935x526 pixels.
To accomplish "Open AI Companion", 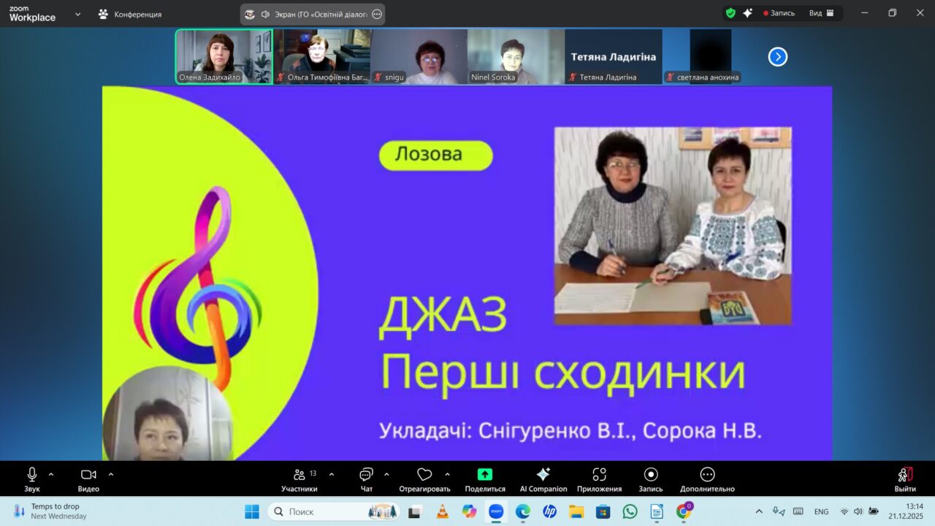I will pos(543,475).
